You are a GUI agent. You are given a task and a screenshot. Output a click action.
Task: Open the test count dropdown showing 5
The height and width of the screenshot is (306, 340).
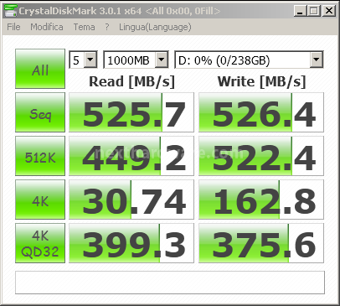(83, 60)
